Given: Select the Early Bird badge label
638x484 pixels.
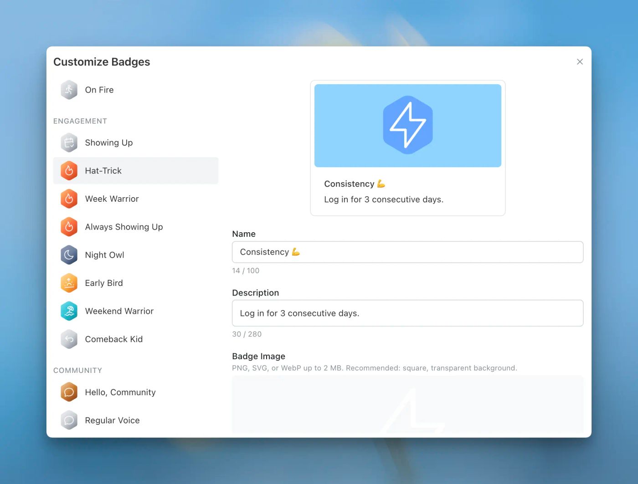Looking at the screenshot, I should pos(104,283).
